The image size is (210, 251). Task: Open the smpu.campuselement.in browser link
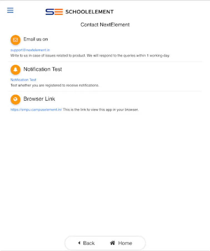coord(36,110)
